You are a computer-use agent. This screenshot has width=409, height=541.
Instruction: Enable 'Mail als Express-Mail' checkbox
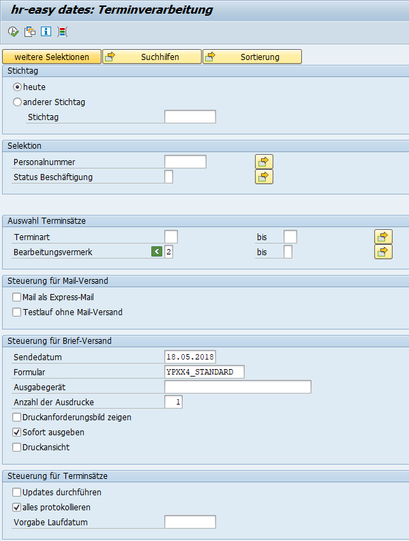tap(17, 297)
